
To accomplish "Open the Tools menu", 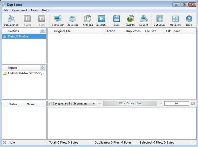I will pos(34,10).
